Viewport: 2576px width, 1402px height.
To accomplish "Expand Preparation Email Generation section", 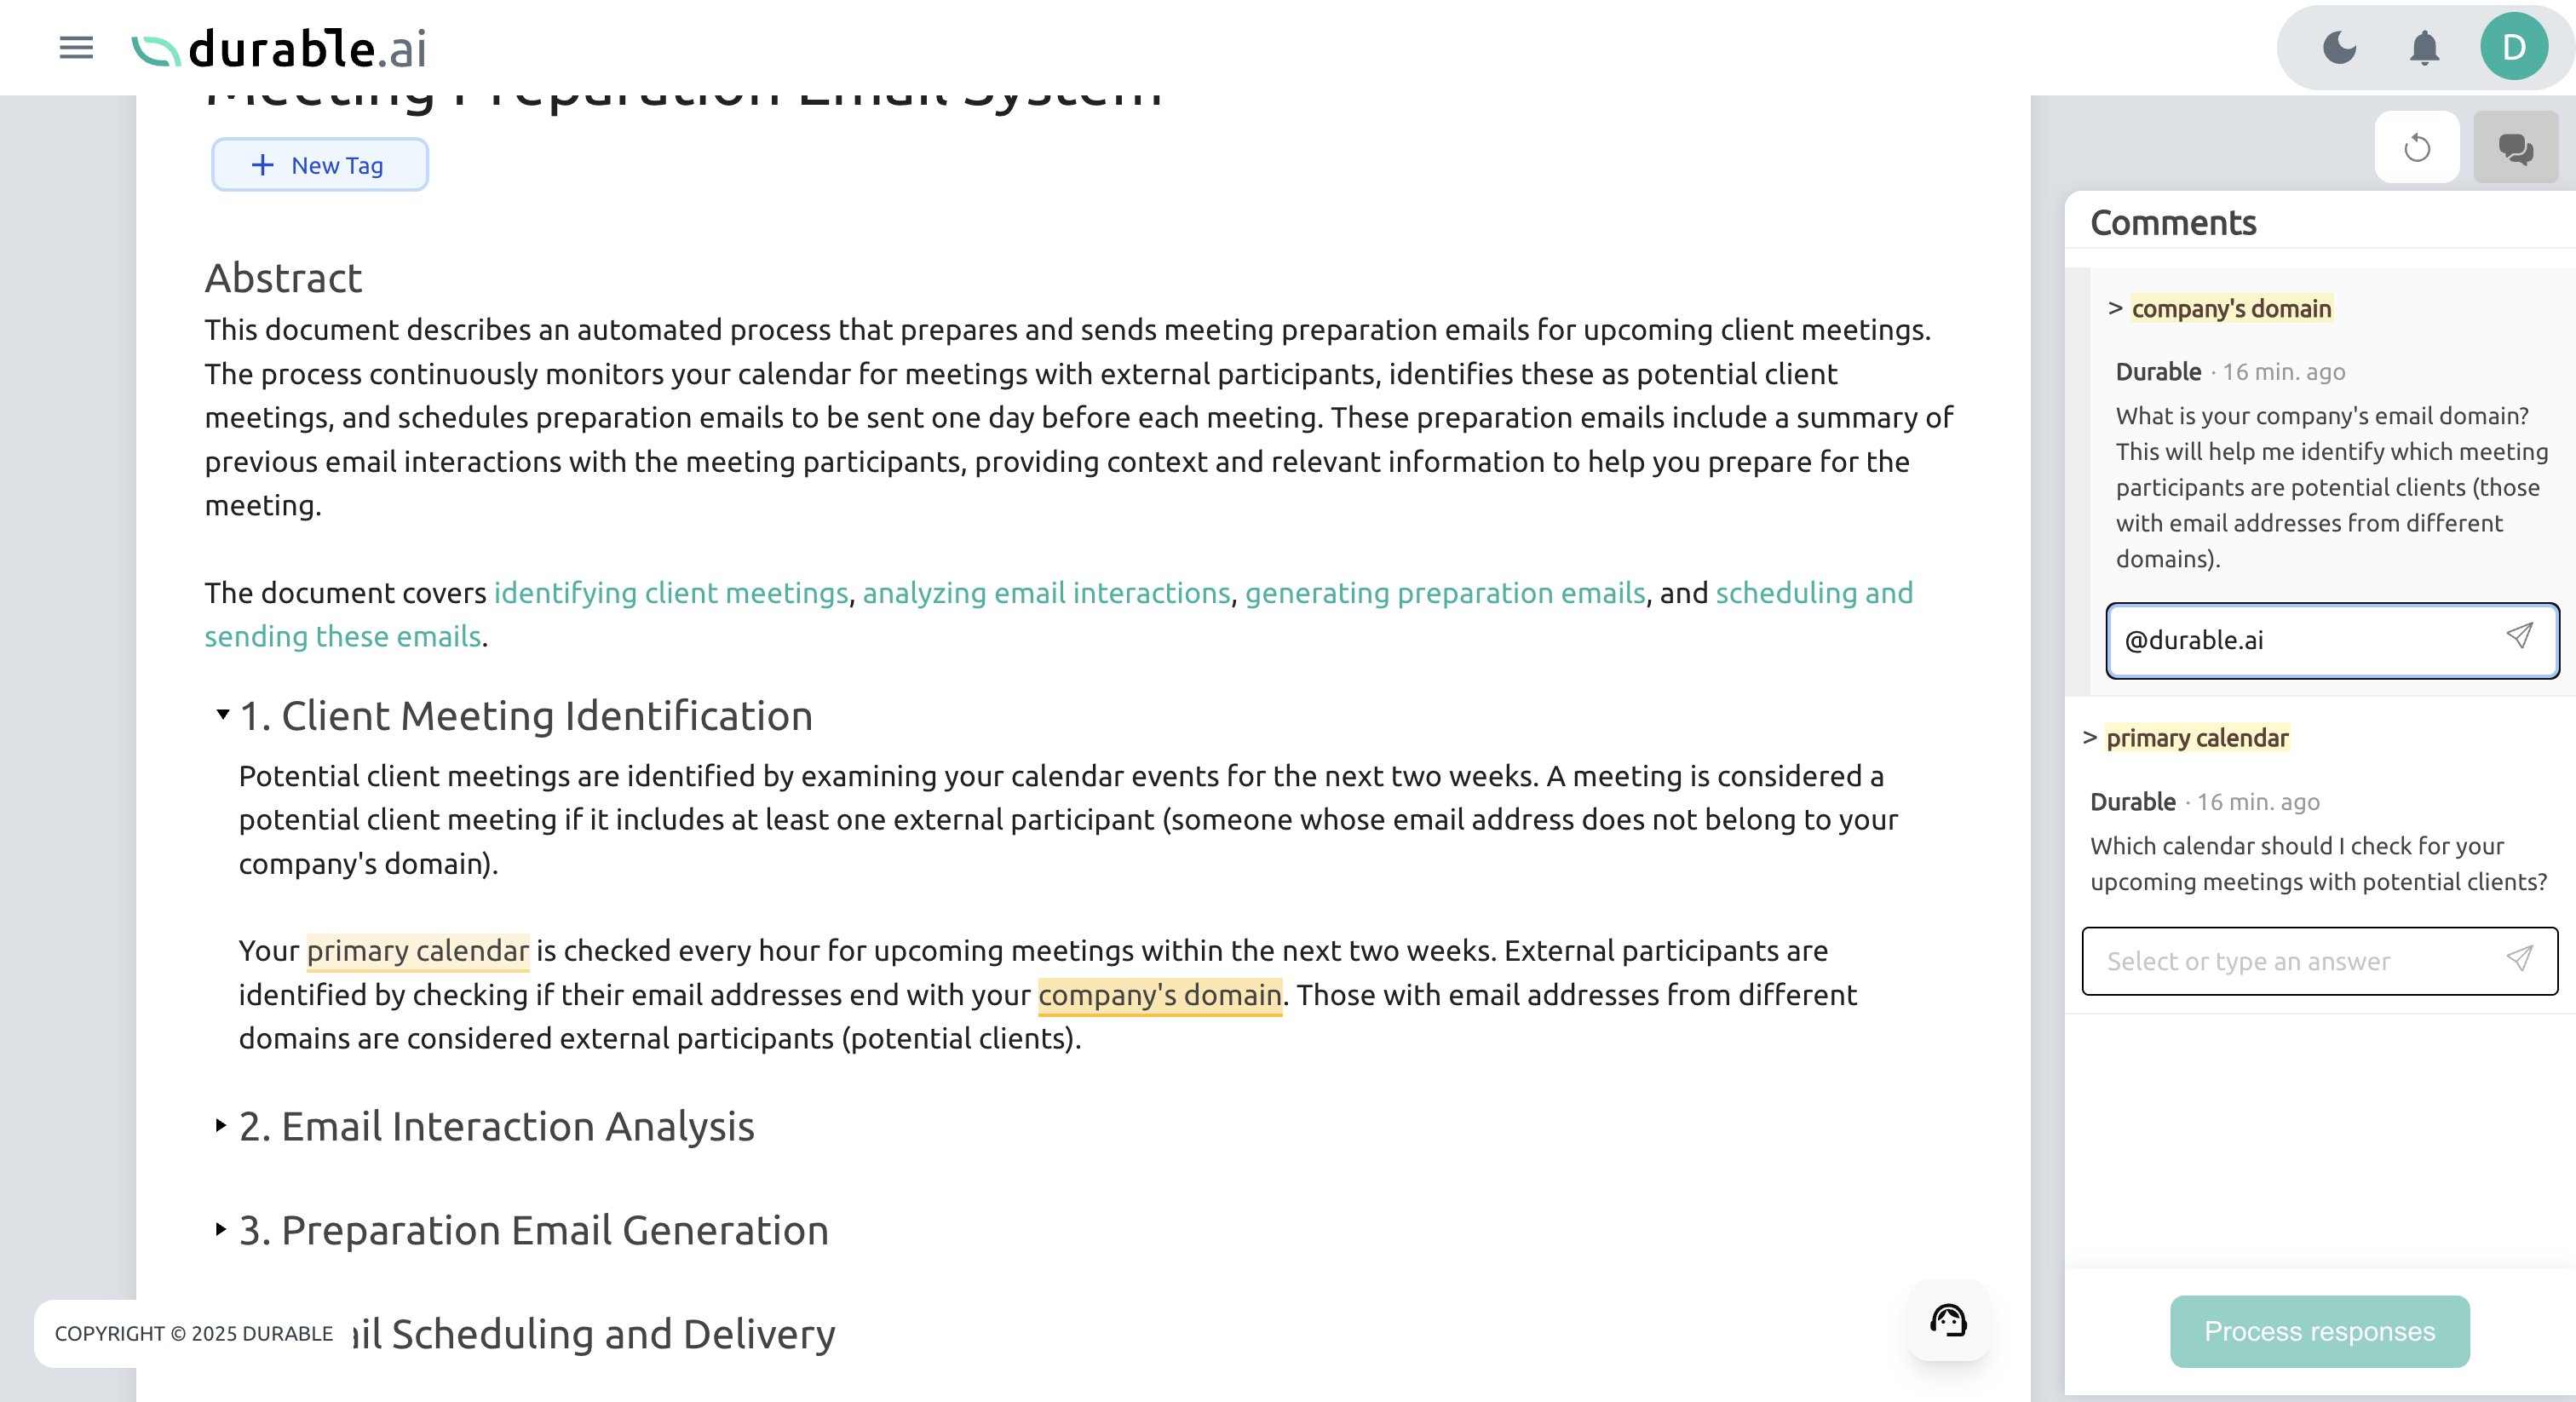I will tap(221, 1229).
